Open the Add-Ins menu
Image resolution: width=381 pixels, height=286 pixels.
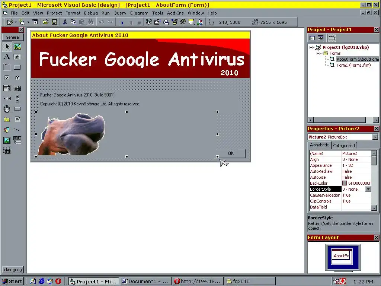tap(175, 13)
